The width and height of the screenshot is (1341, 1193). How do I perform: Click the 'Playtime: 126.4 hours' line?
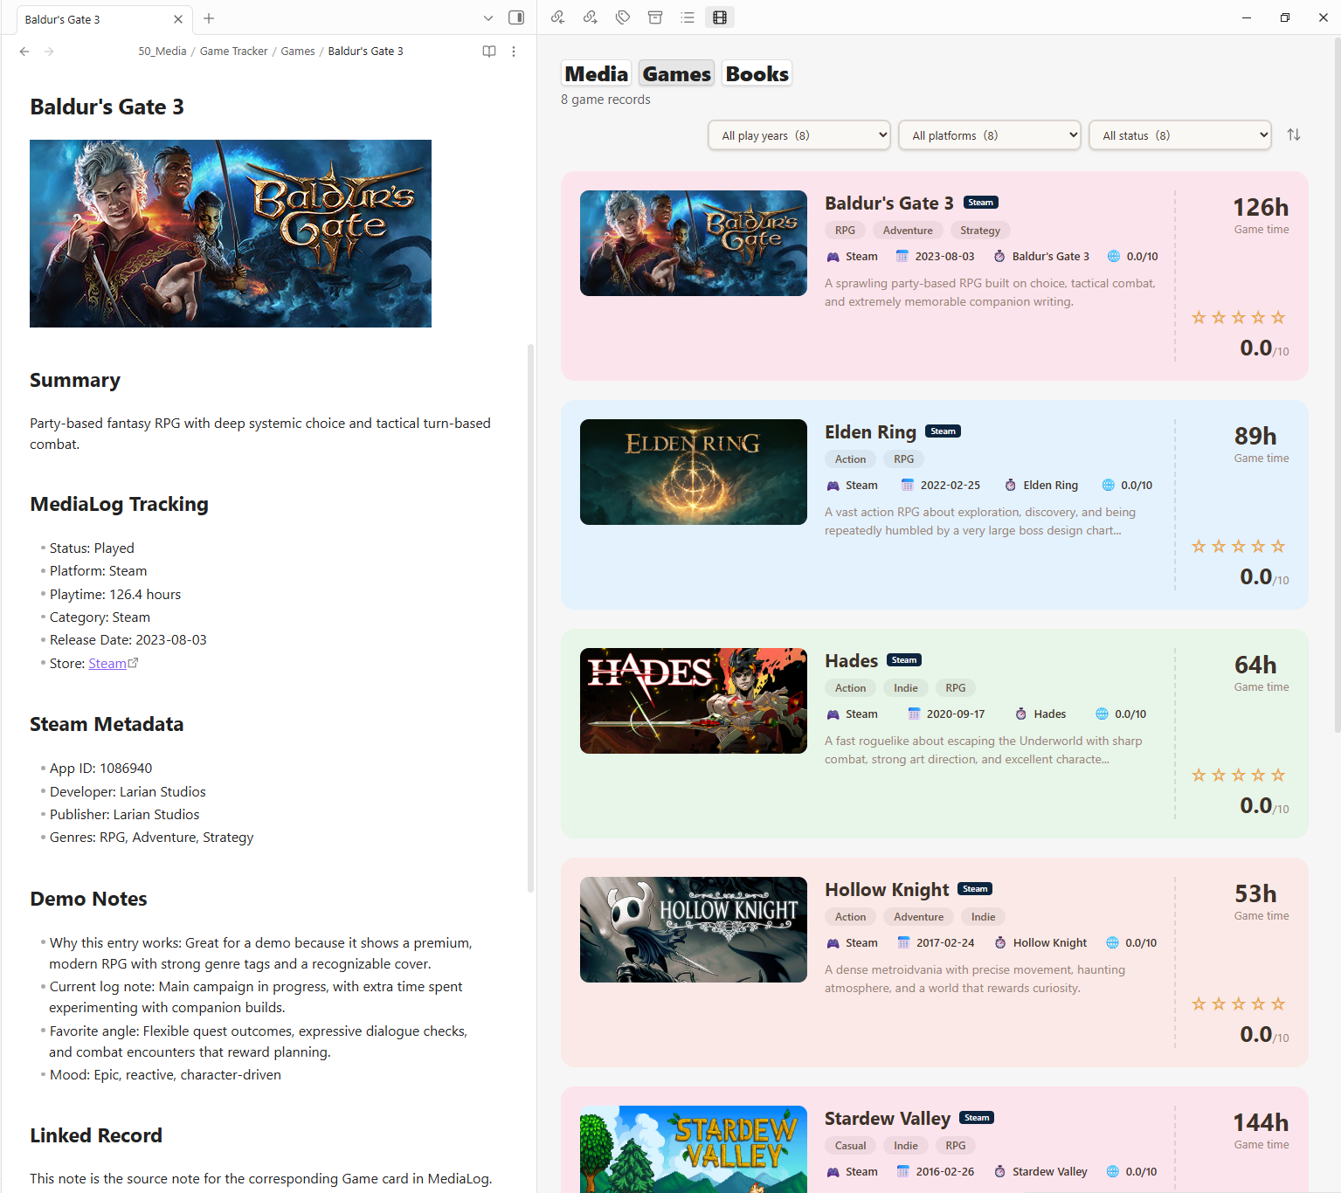115,595
